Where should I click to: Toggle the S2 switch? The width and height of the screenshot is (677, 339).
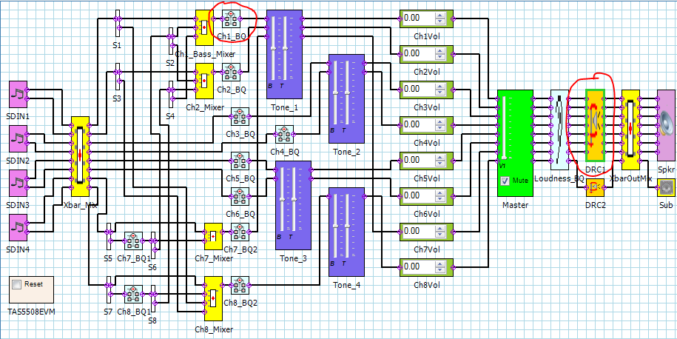point(171,41)
